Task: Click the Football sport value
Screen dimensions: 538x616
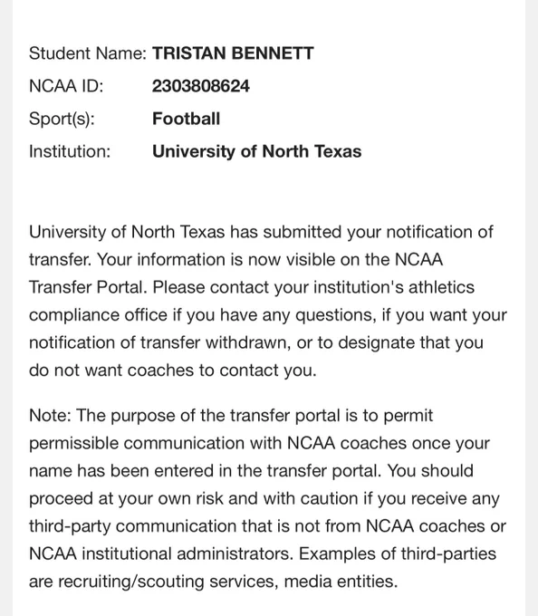Action: 187,119
